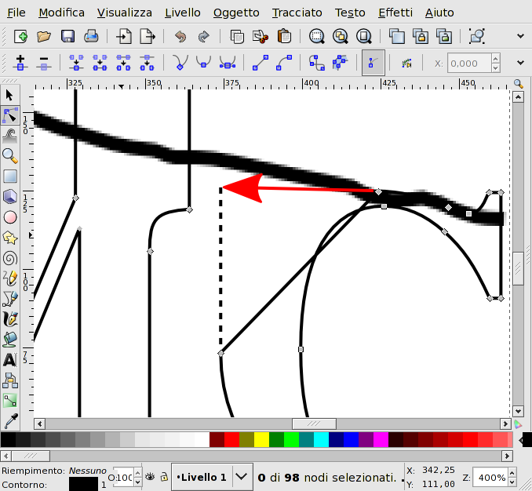Image resolution: width=532 pixels, height=491 pixels.
Task: Open the Effetti menu
Action: (395, 13)
